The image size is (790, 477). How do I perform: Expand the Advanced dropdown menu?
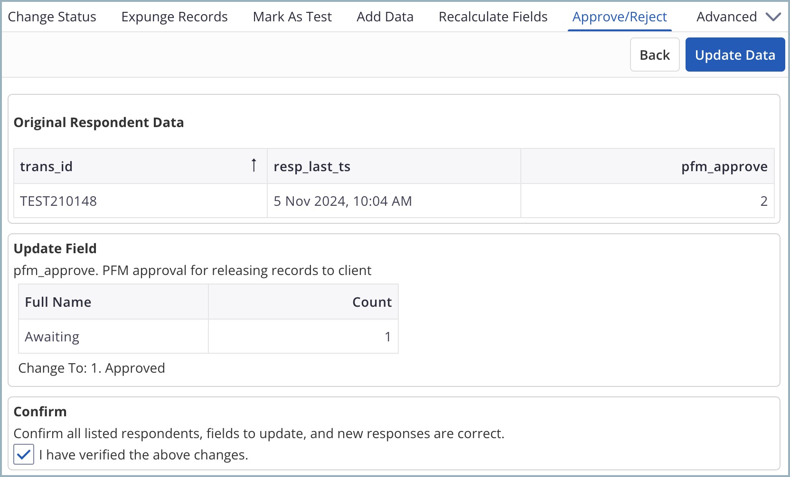pos(738,17)
